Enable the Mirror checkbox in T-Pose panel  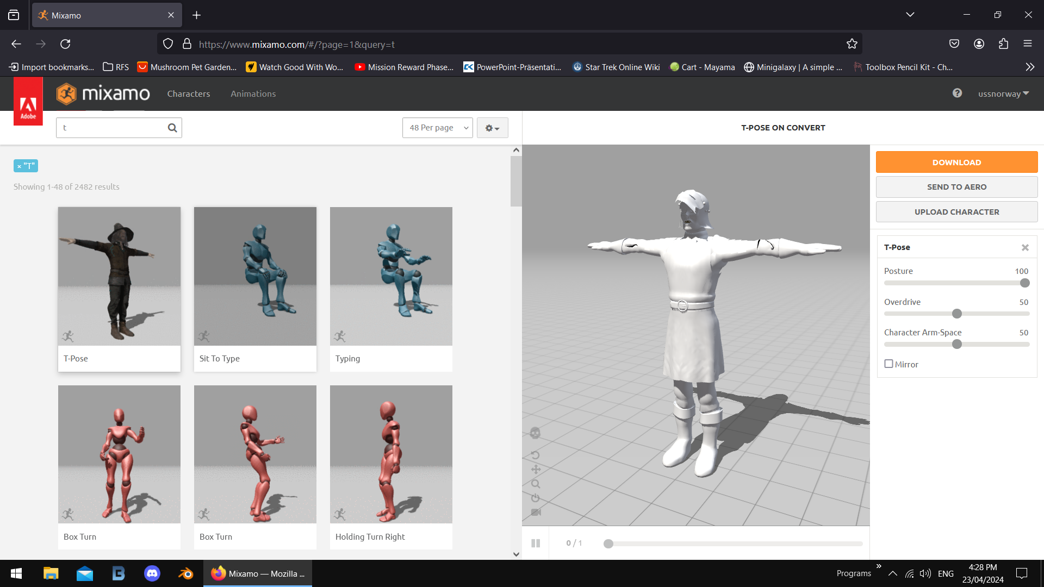pyautogui.click(x=889, y=363)
